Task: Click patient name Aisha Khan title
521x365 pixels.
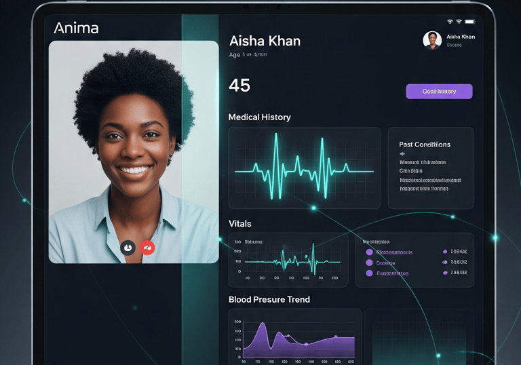Action: pyautogui.click(x=265, y=41)
